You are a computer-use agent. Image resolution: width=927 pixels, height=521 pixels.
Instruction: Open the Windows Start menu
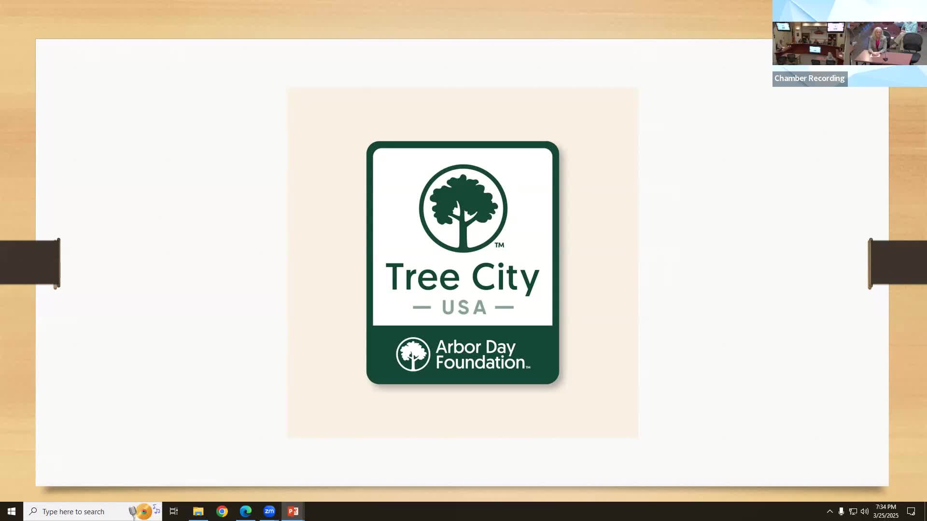[12, 511]
